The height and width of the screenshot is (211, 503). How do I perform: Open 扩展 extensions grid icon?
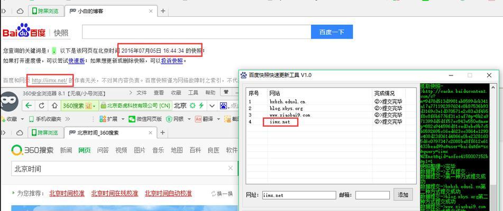103,119
